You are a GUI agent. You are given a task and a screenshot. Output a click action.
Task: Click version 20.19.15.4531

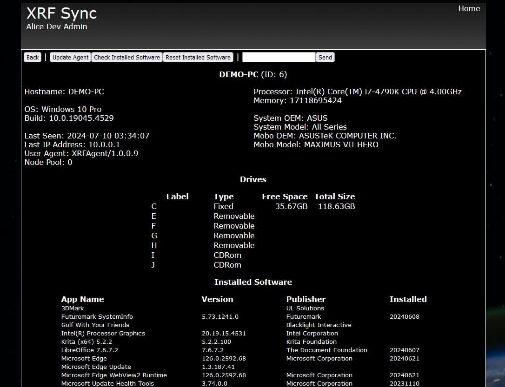(x=224, y=333)
